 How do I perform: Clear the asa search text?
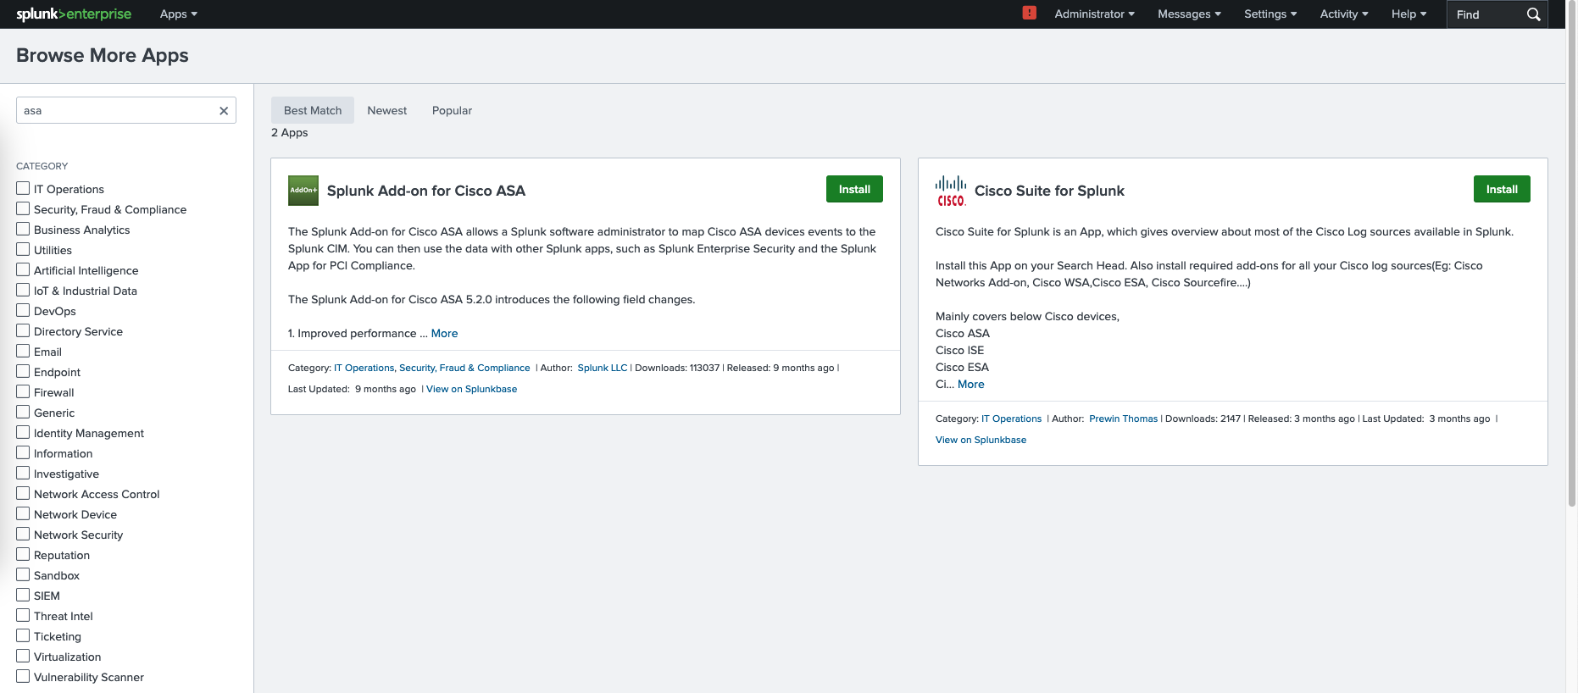pos(224,111)
